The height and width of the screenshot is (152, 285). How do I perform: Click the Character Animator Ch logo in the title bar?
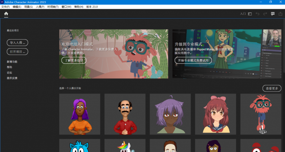tap(2, 2)
